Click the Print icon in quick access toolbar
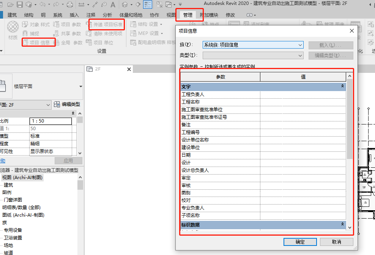The width and height of the screenshot is (375, 255). click(x=69, y=5)
